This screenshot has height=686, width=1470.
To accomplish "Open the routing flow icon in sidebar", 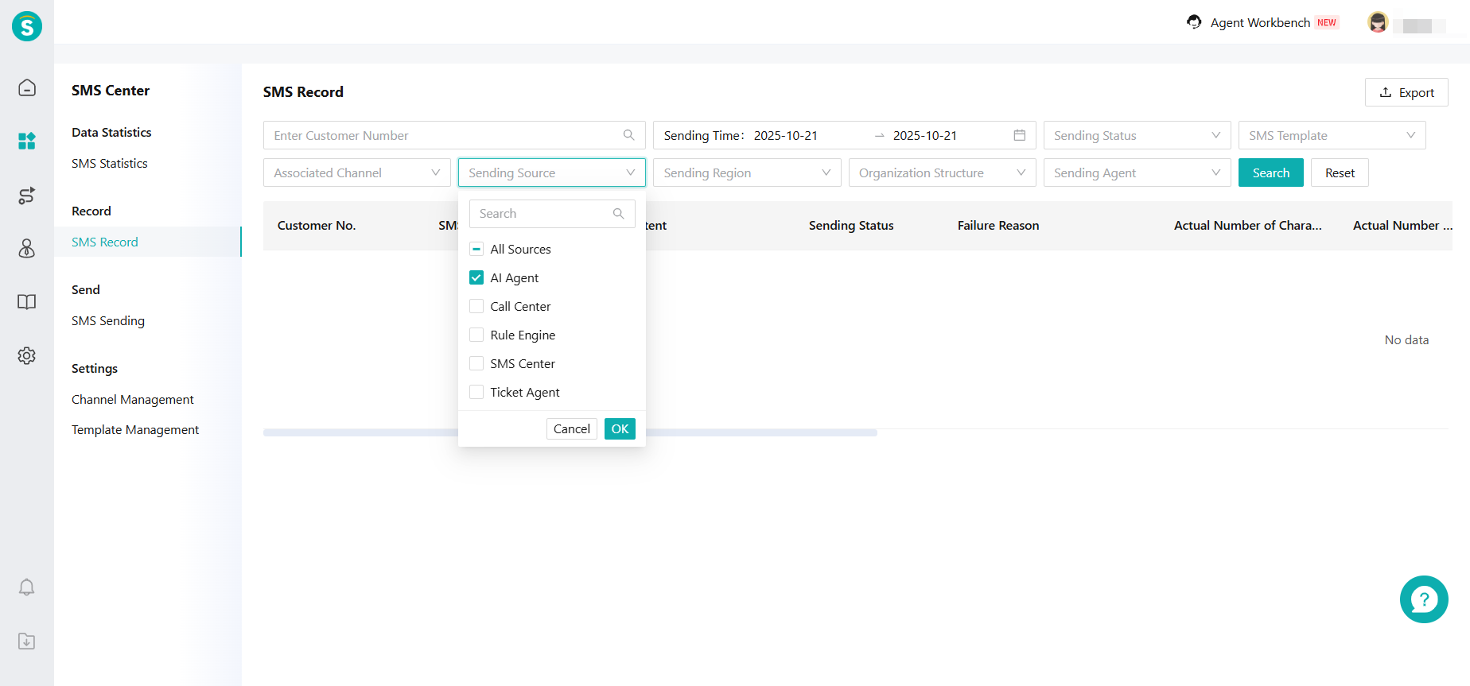I will (x=27, y=196).
